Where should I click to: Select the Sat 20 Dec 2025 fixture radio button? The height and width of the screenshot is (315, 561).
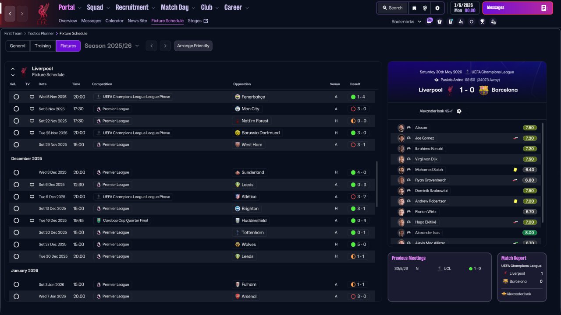(x=16, y=232)
